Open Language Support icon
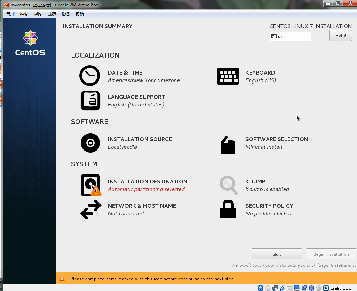 90,101
